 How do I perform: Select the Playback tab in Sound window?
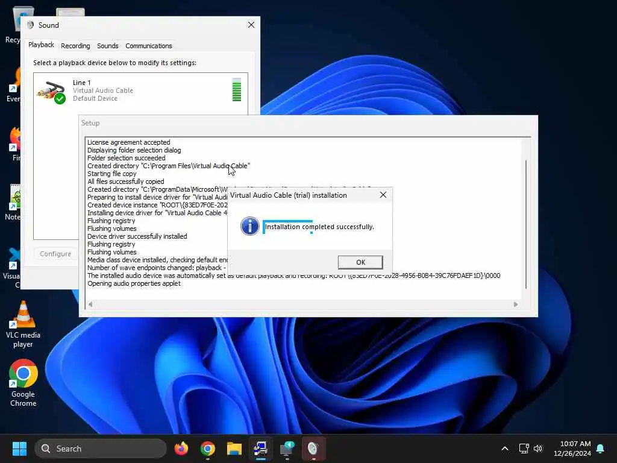point(41,45)
